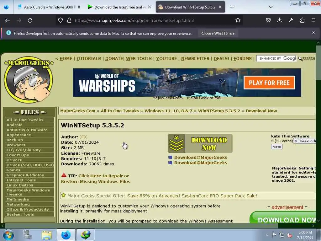Image resolution: width=321 pixels, height=241 pixels.
Task: Click the first Download@MajorGeeks mirror link
Action: pyautogui.click(x=201, y=158)
